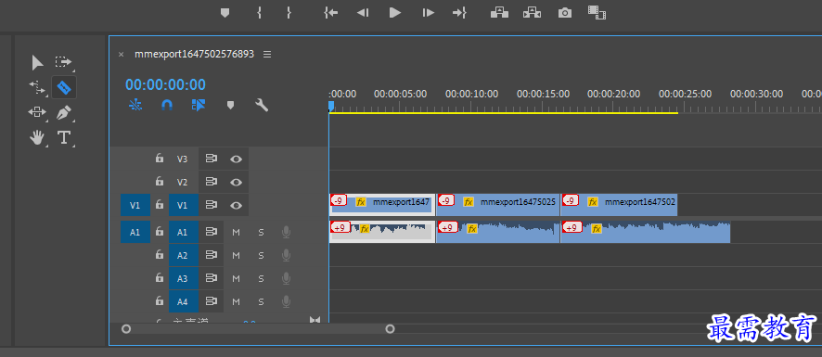822x357 pixels.
Task: Toggle sync lock on V3
Action: point(212,159)
